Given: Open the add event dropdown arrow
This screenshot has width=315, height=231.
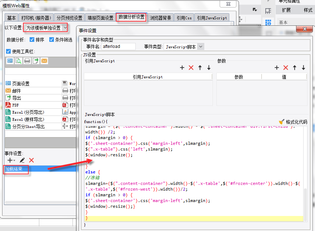Looking at the screenshot, I should tap(14, 160).
